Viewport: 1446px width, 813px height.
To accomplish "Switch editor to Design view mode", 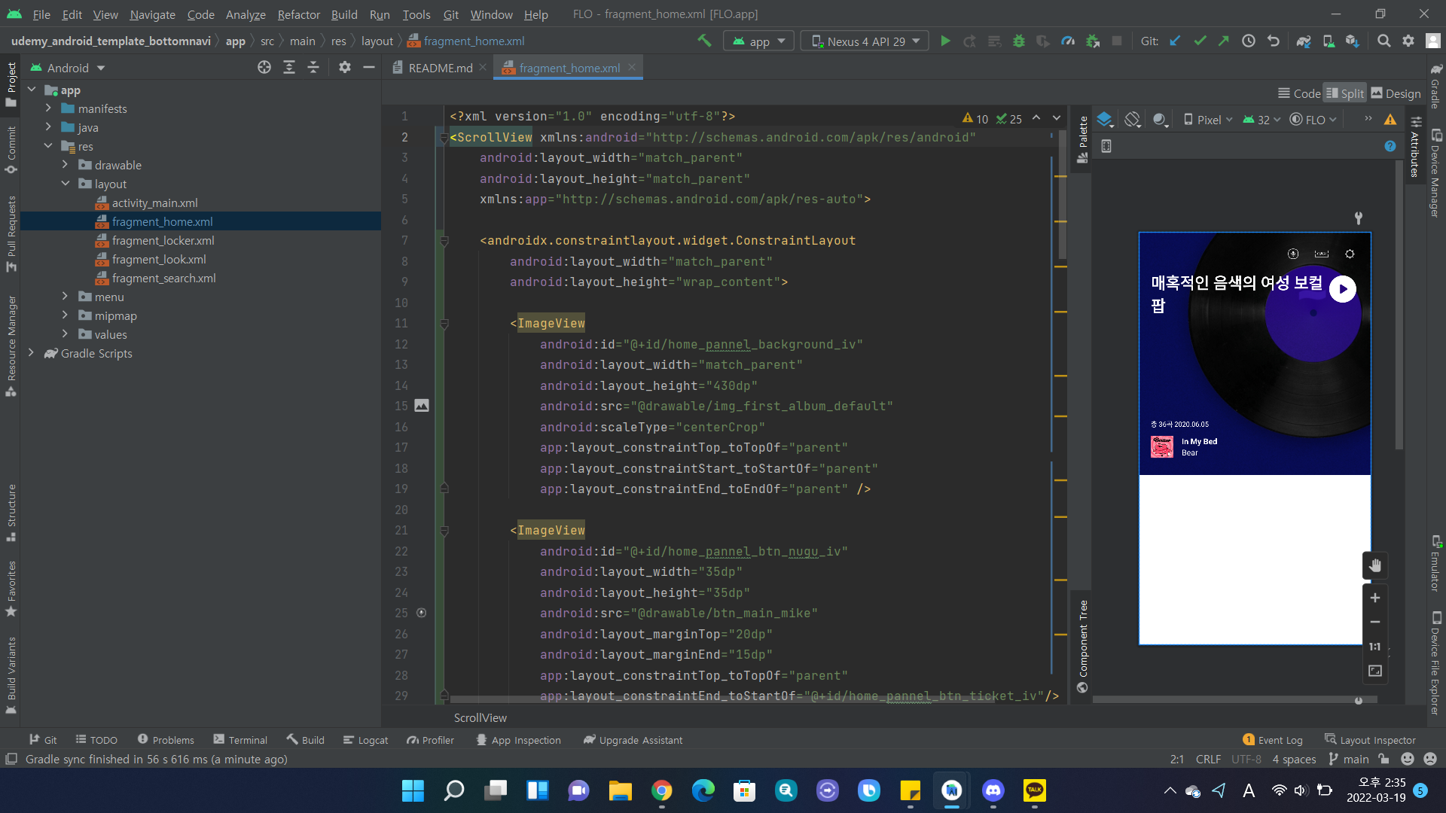I will (x=1396, y=93).
